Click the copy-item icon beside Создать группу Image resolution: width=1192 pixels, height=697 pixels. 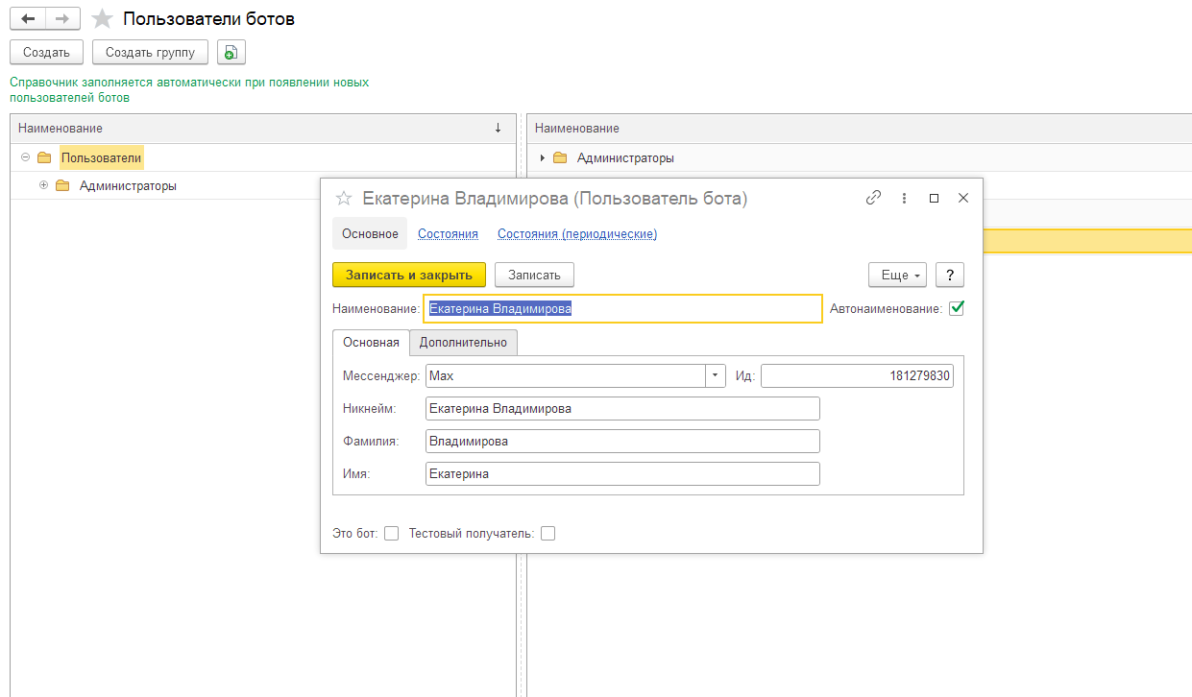pyautogui.click(x=231, y=52)
